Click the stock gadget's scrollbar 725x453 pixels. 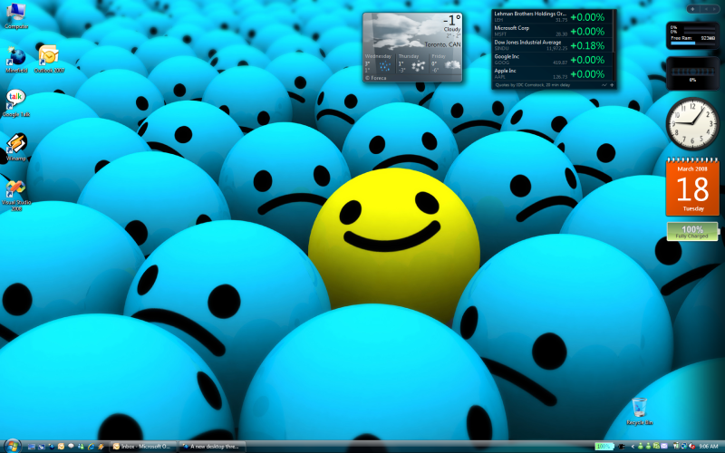coord(614,45)
